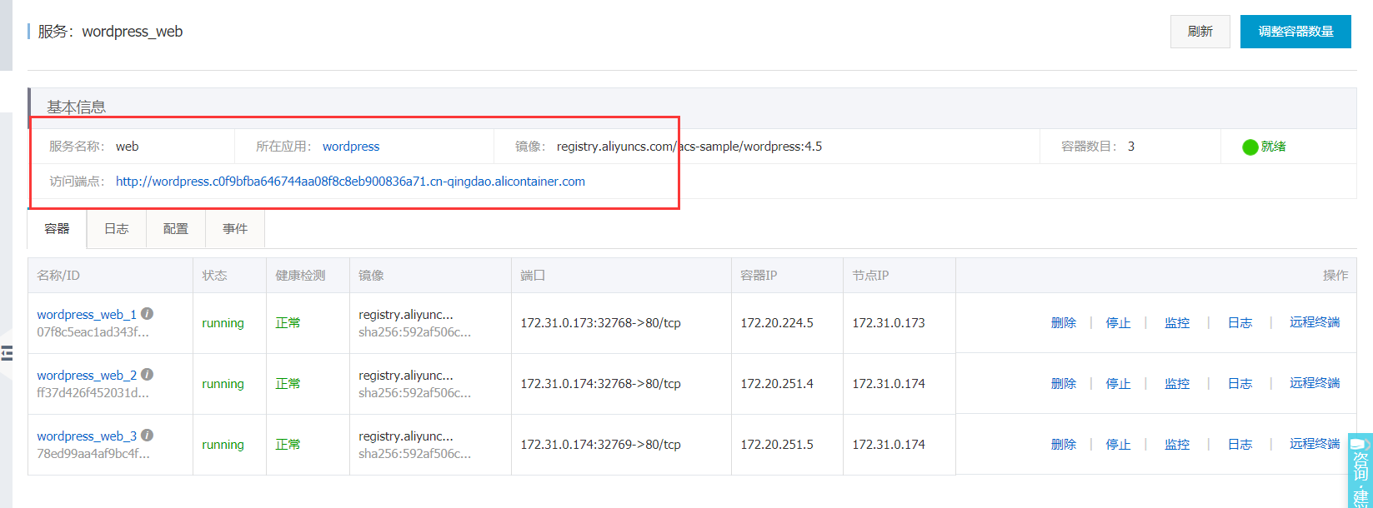This screenshot has height=508, width=1373.
Task: Click port 172.31.0.174:32769->80/tcp
Action: point(600,445)
